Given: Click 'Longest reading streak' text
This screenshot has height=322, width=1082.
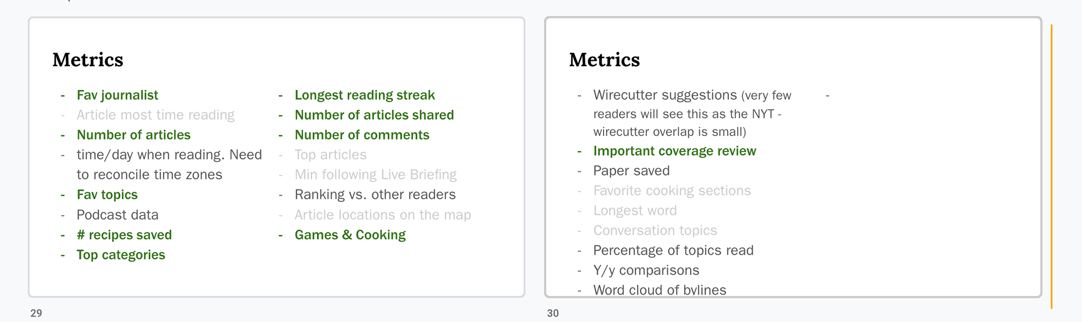Looking at the screenshot, I should (x=365, y=95).
